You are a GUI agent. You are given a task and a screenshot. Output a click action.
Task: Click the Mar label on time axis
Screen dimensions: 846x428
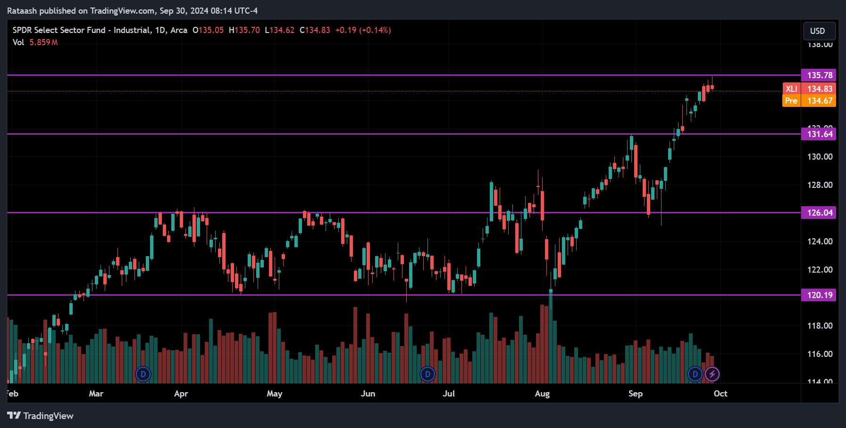tap(96, 394)
